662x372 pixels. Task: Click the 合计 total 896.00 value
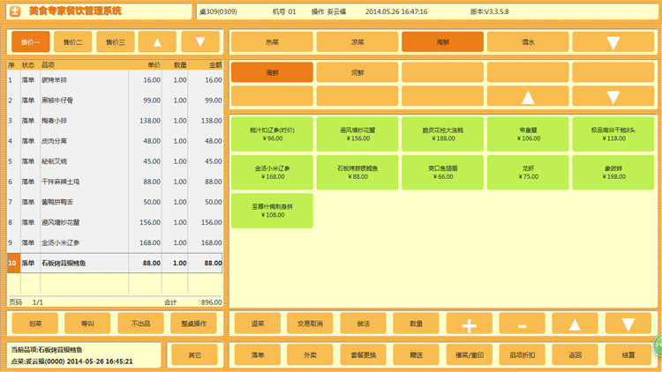pos(212,302)
